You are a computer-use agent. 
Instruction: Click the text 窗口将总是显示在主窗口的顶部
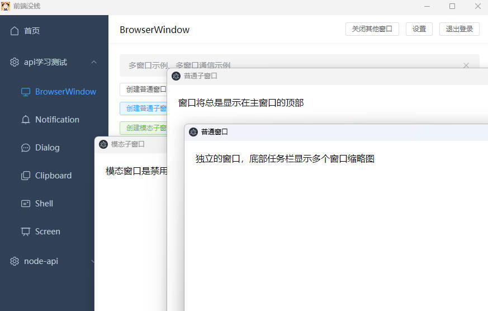(x=241, y=103)
